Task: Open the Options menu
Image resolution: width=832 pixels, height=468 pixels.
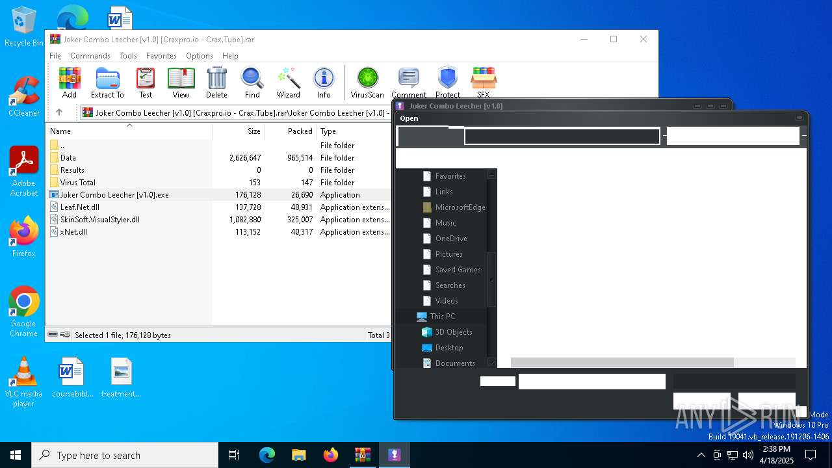Action: [200, 56]
